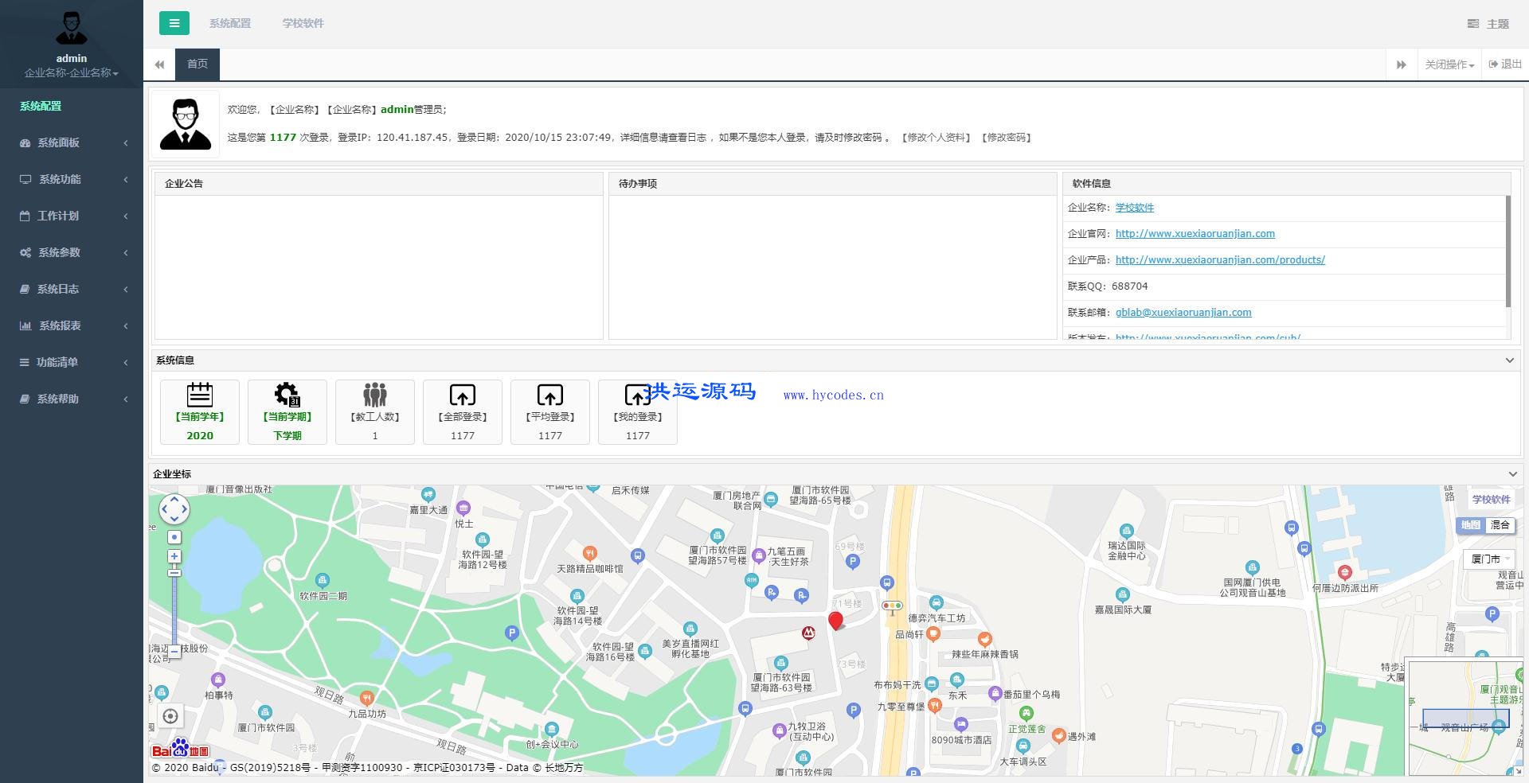Screen dimensions: 1529x783
Task: Open the 主题 theme switcher
Action: pyautogui.click(x=1488, y=24)
